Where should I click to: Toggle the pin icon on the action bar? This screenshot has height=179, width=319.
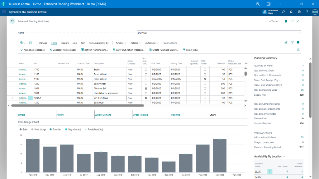tap(298, 50)
